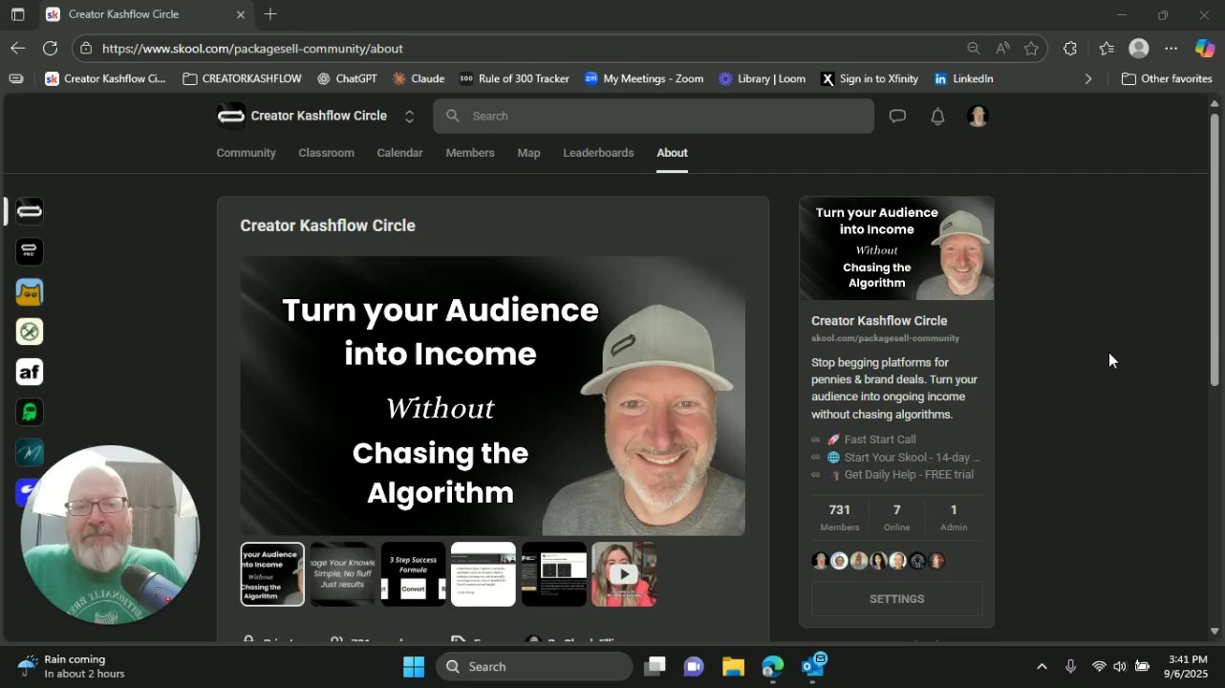This screenshot has width=1225, height=688.
Task: Open the Claude bookmark
Action: tap(418, 79)
